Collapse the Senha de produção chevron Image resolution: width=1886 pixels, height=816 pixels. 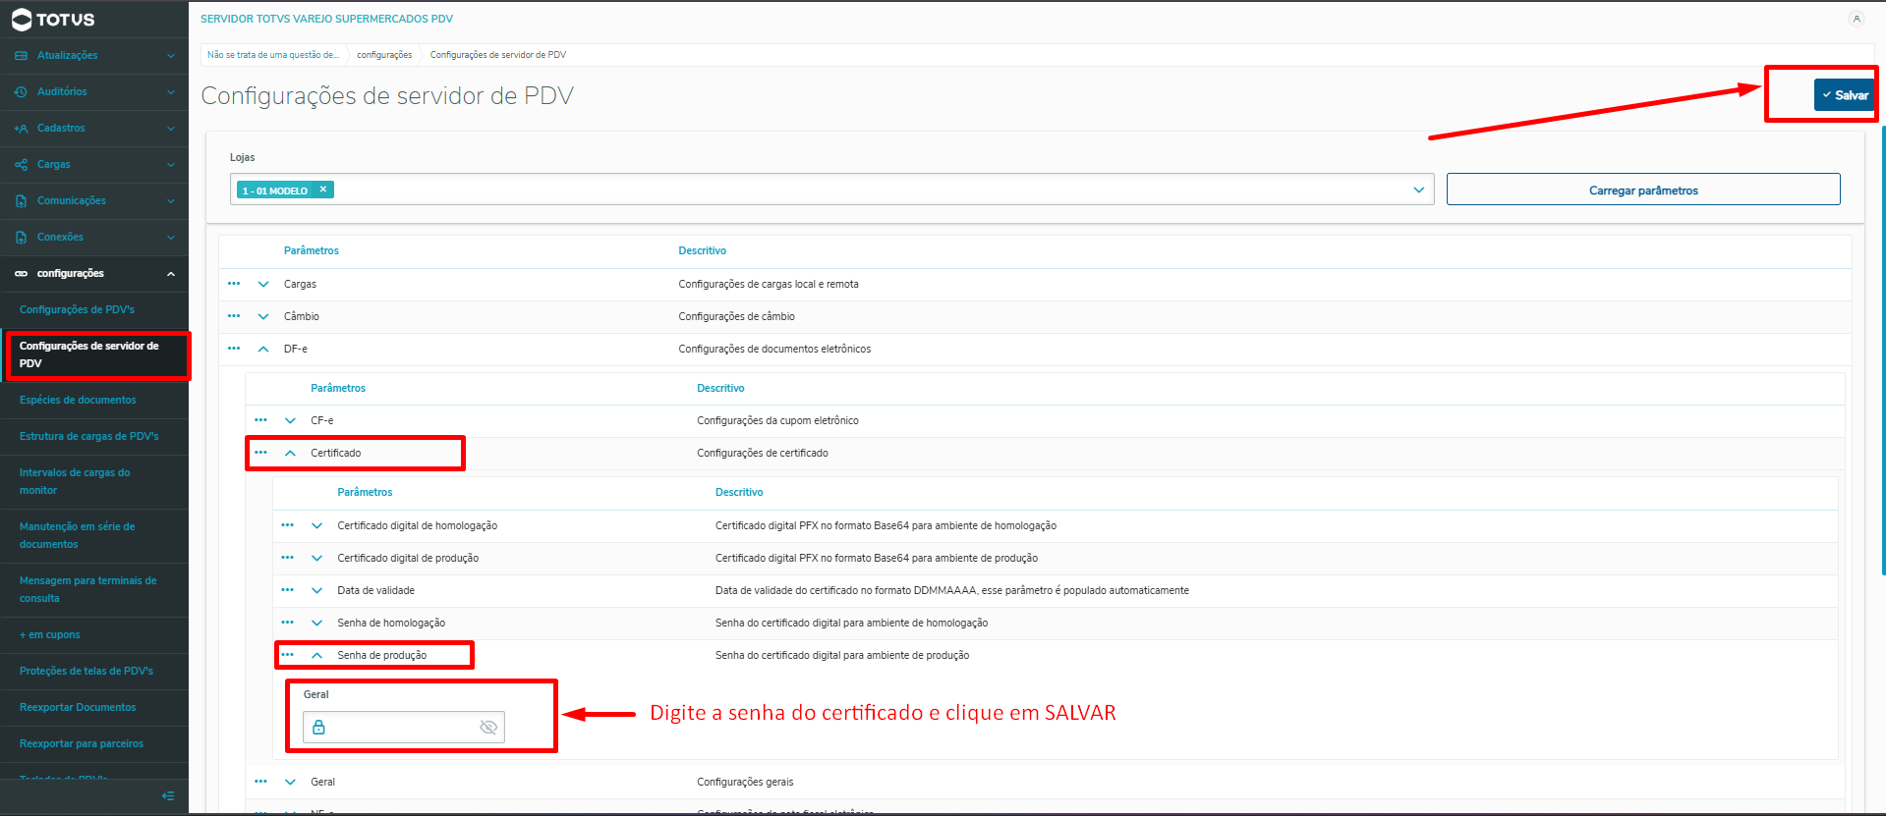click(x=316, y=655)
